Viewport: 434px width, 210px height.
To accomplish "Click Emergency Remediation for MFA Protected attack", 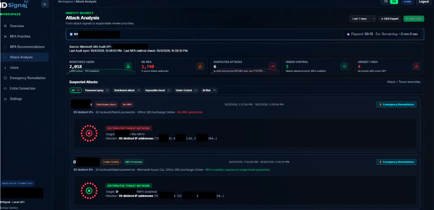I will (x=396, y=162).
